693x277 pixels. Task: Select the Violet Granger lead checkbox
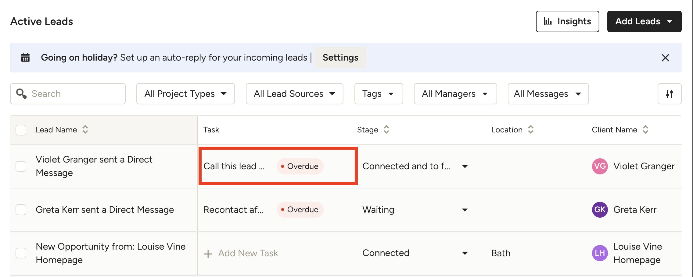tap(21, 166)
